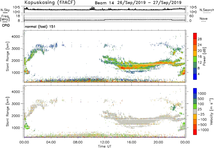Viewport: 214px width, 148px height.
Task: Pick the red bottom Velocity colorbar segment
Action: coord(195,132)
